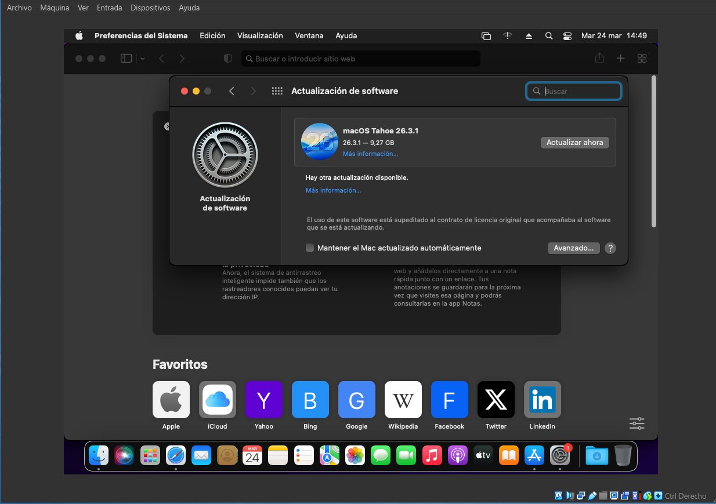The image size is (716, 504).
Task: Open the Dispositivos menu in VirtualBox
Action: point(150,8)
